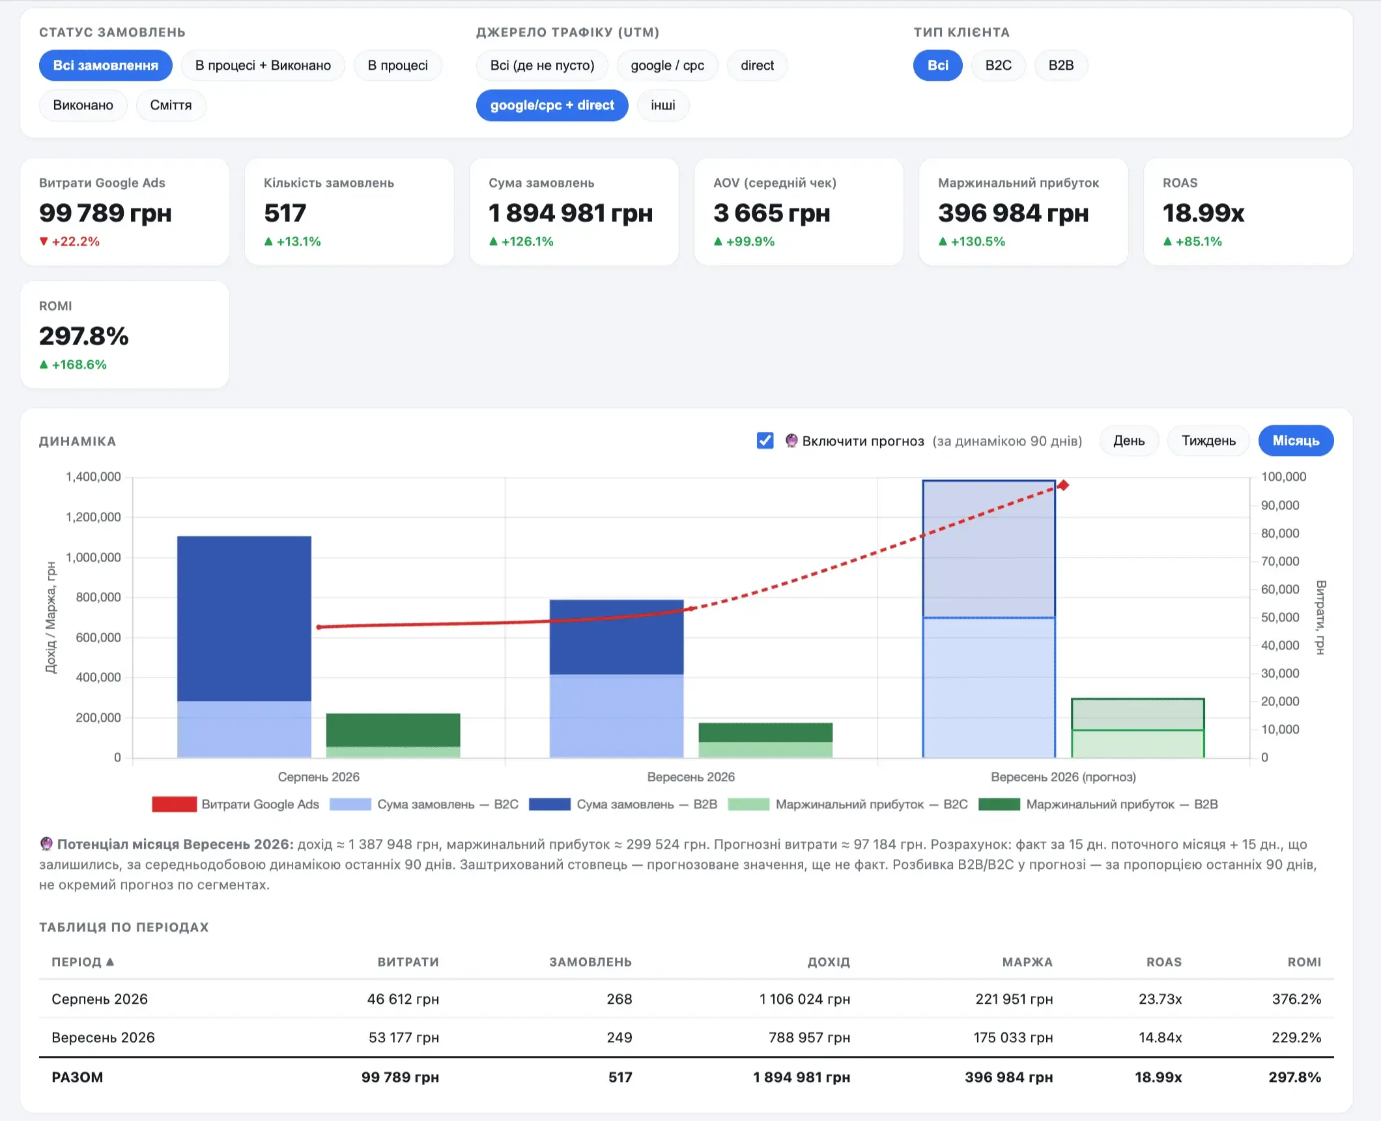Select "Всі" client type
Viewport: 1381px width, 1121px height.
937,65
